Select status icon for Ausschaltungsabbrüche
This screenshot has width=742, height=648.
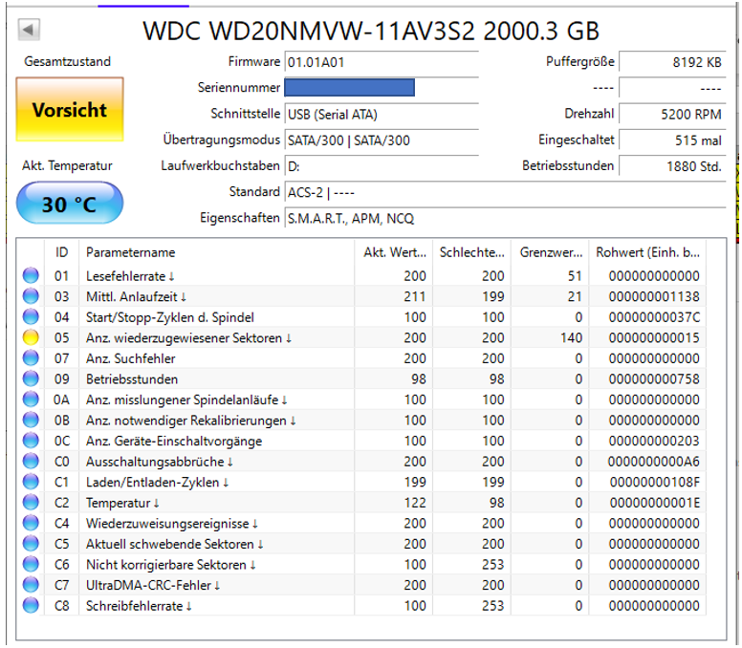tap(31, 462)
